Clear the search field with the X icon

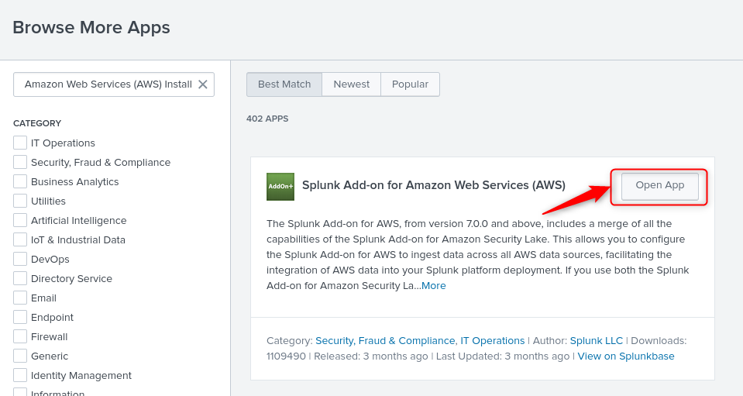pyautogui.click(x=203, y=84)
